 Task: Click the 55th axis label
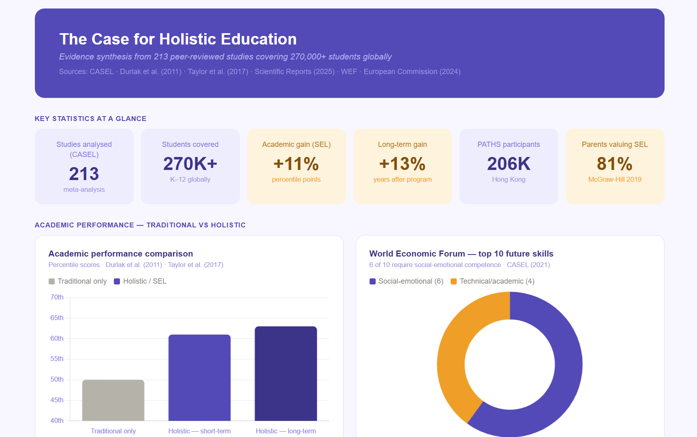pos(57,359)
